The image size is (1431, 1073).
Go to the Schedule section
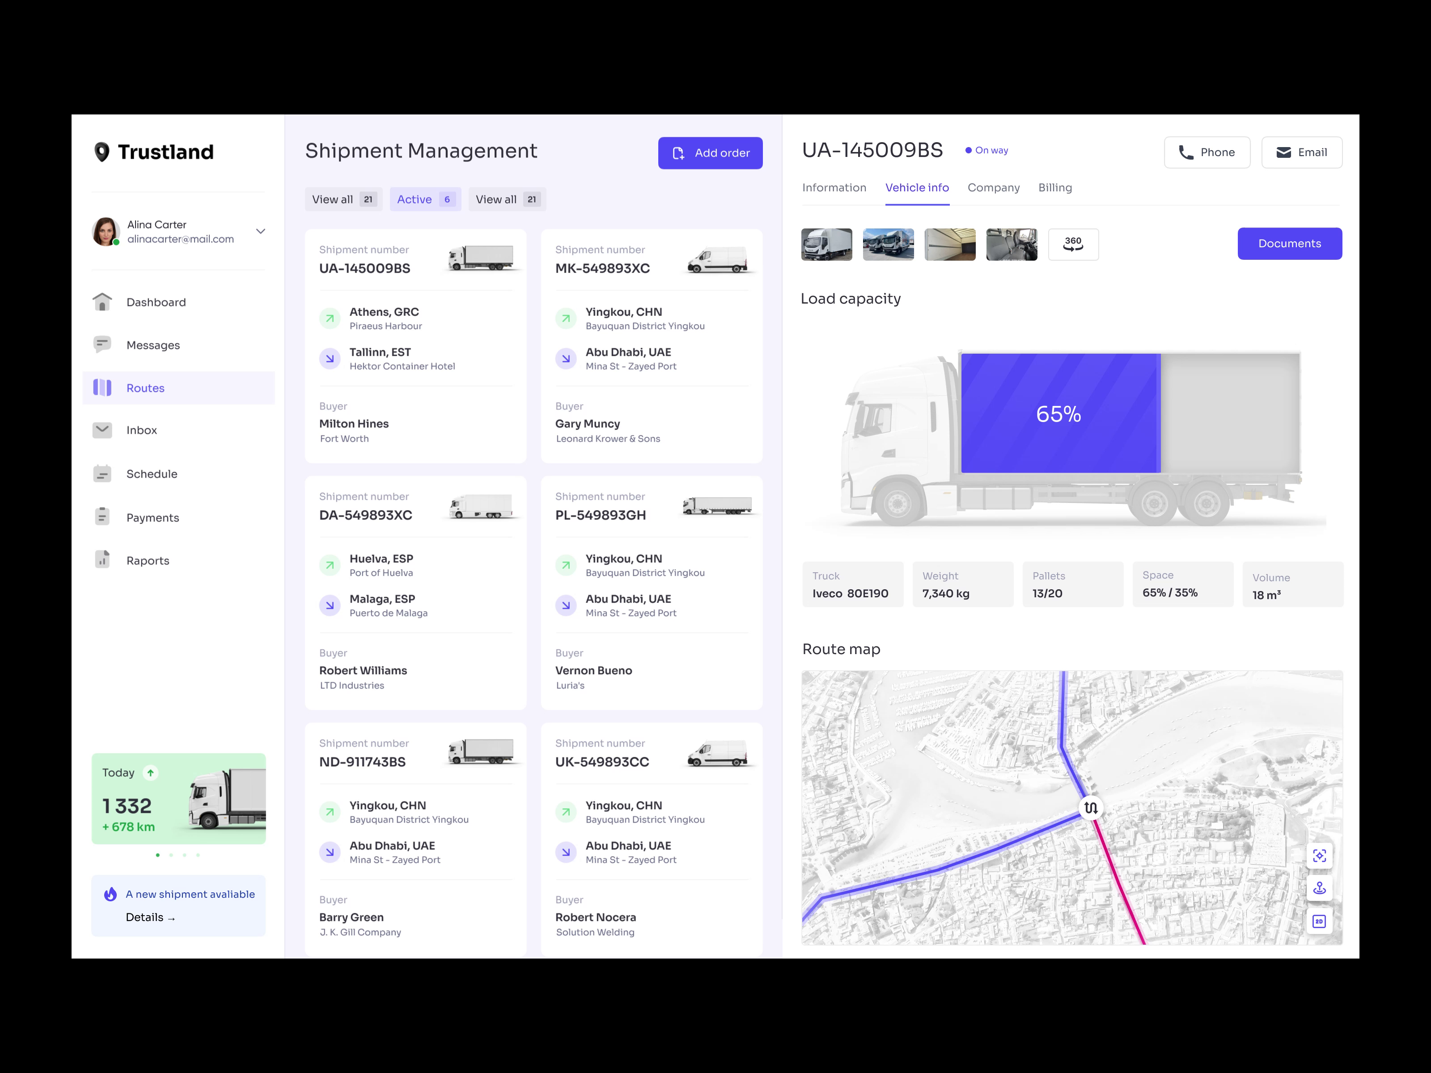(152, 473)
